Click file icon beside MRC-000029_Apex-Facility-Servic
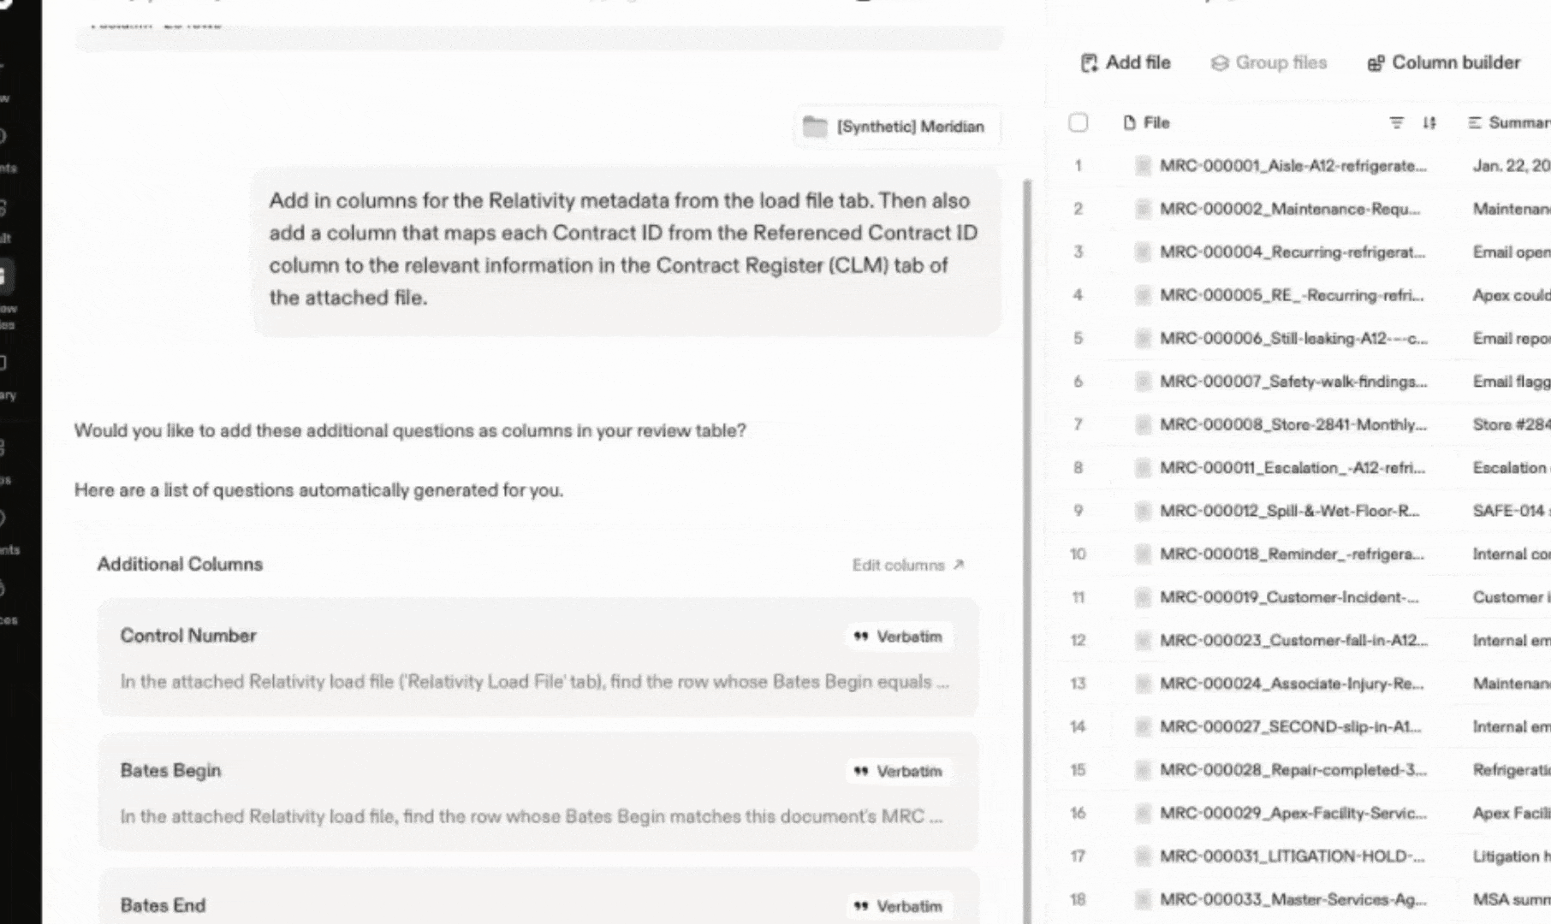 (x=1143, y=813)
